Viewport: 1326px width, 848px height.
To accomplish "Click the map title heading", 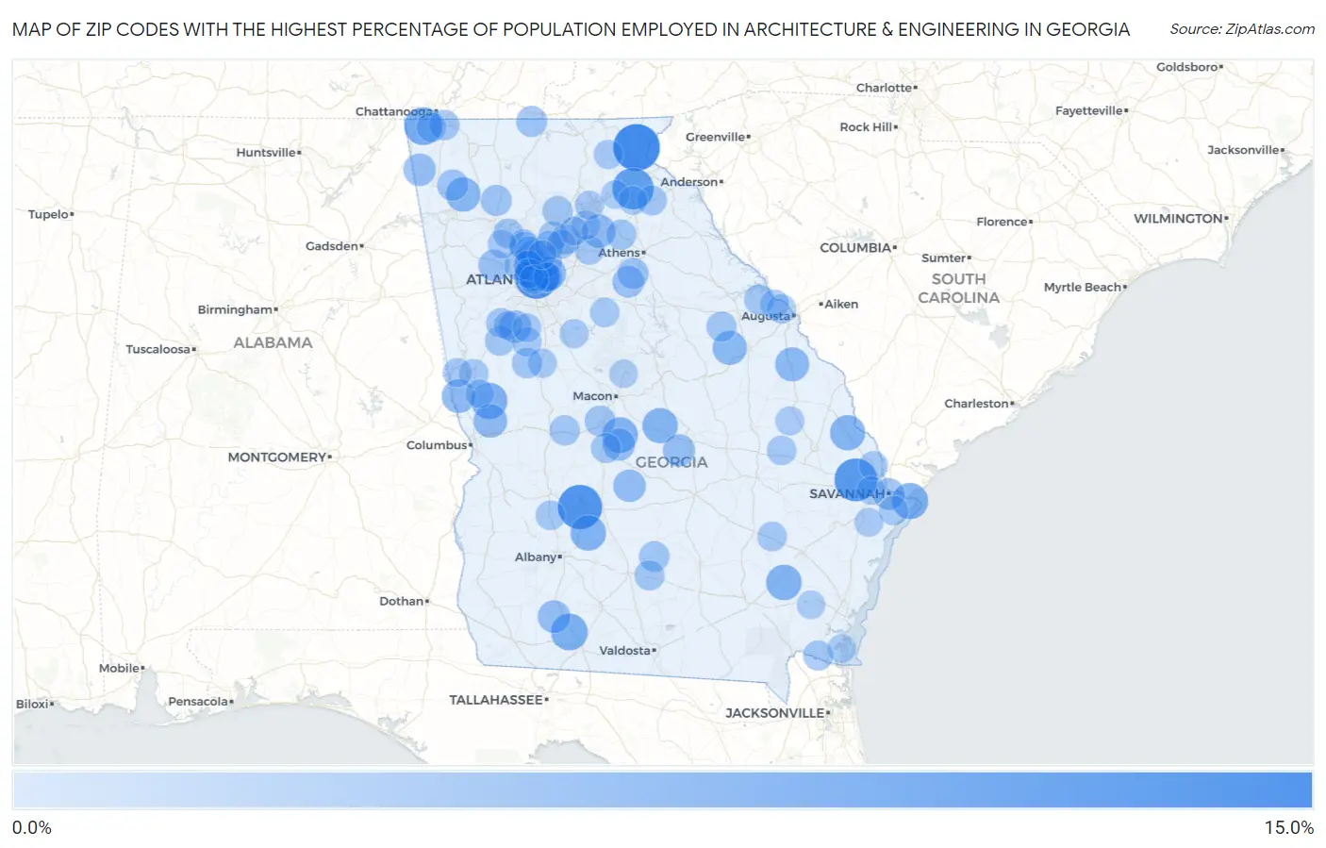I will [571, 29].
